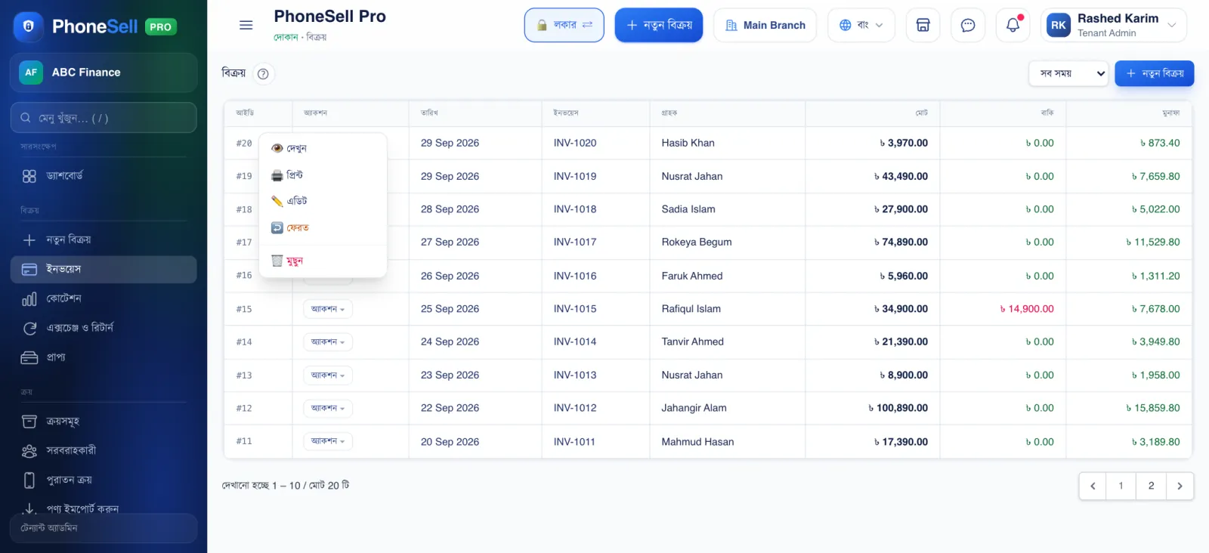Screen dimensions: 1209x553
Task: Open সরবরাহকারী in the sidebar
Action: click(104, 450)
